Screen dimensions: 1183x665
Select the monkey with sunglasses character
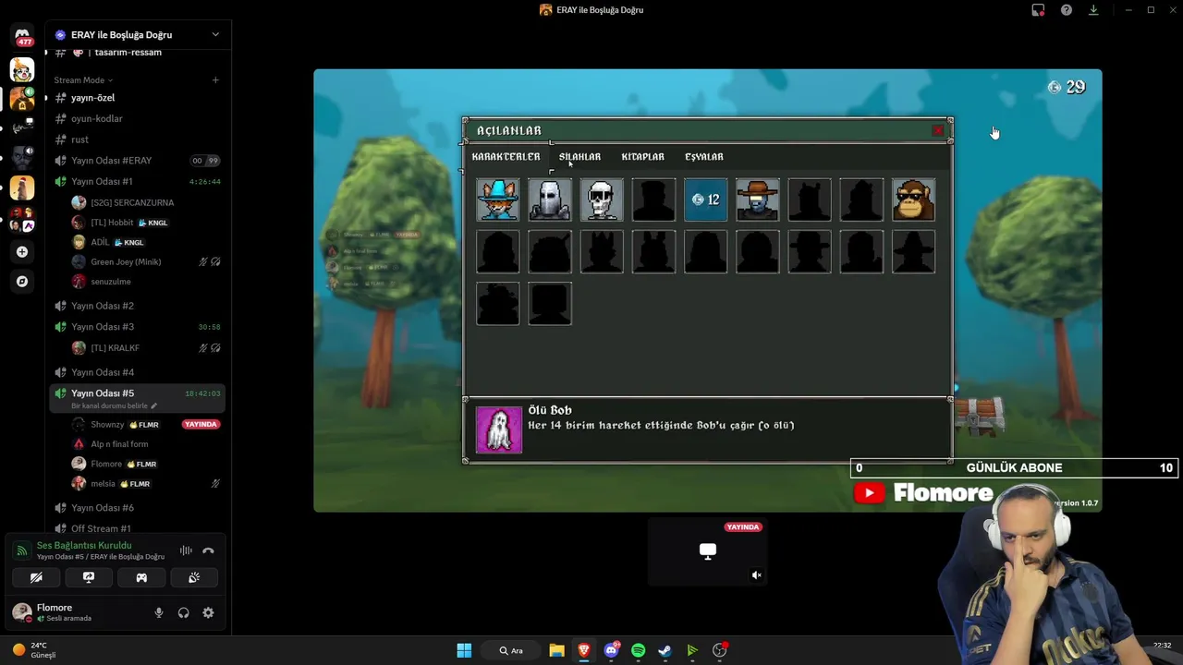click(x=913, y=199)
